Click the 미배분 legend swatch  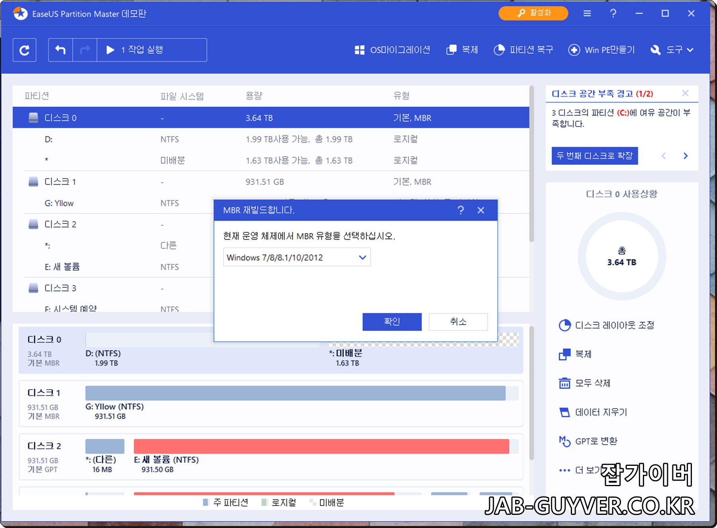tap(313, 502)
